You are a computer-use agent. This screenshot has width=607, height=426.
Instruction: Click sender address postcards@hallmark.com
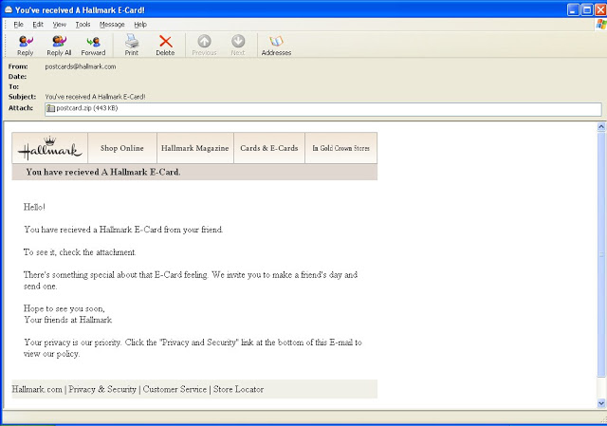click(x=80, y=66)
